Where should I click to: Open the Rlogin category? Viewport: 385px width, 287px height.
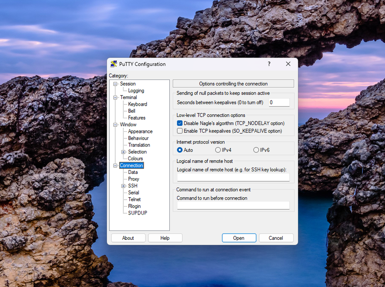click(x=134, y=206)
